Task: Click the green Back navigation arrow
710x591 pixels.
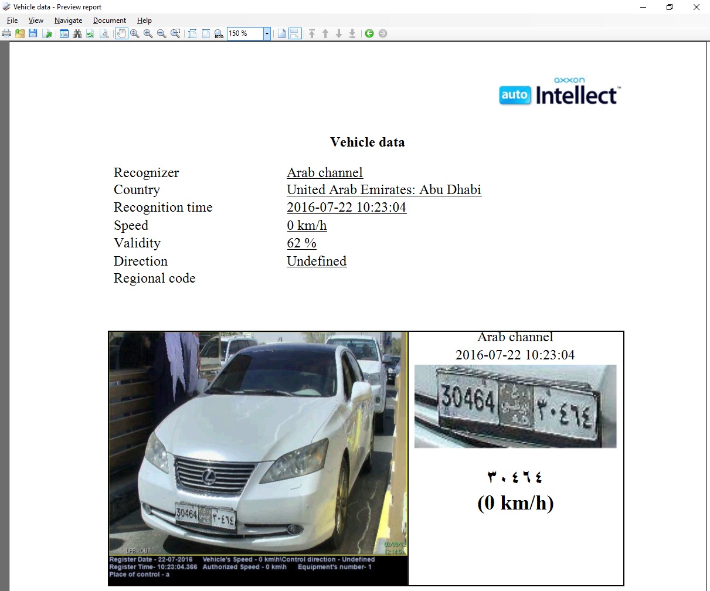Action: click(x=369, y=33)
